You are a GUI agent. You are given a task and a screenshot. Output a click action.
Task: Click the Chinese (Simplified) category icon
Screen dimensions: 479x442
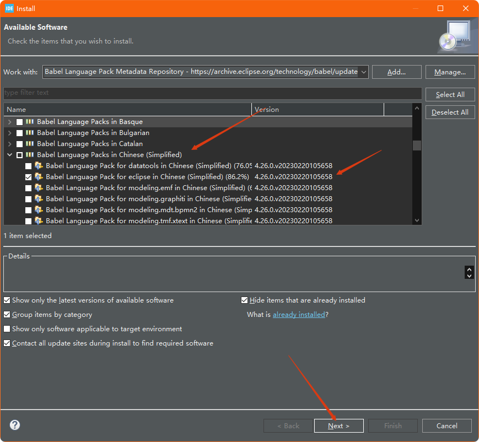click(30, 155)
